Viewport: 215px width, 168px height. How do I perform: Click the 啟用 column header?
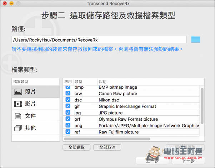[x=68, y=82]
